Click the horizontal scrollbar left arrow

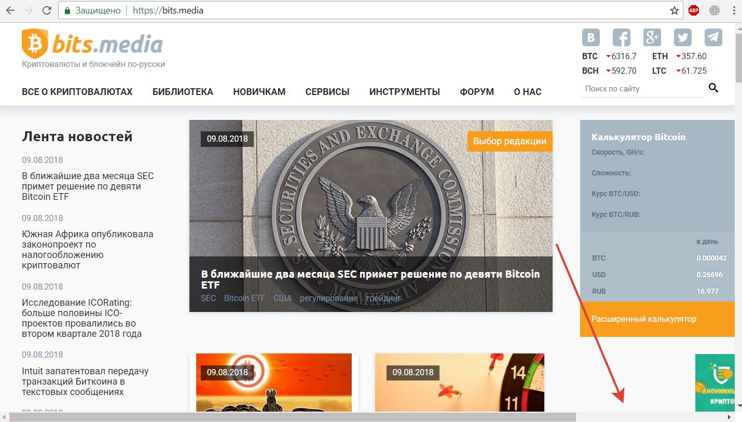4,417
